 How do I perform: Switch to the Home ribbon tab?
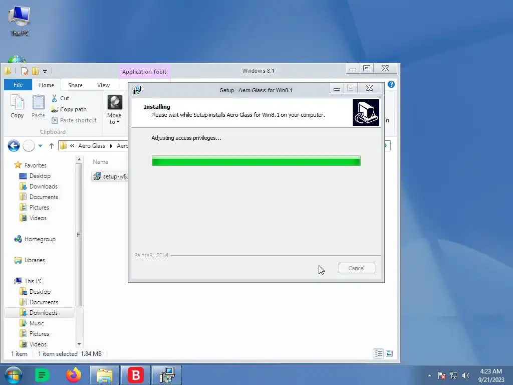point(47,85)
